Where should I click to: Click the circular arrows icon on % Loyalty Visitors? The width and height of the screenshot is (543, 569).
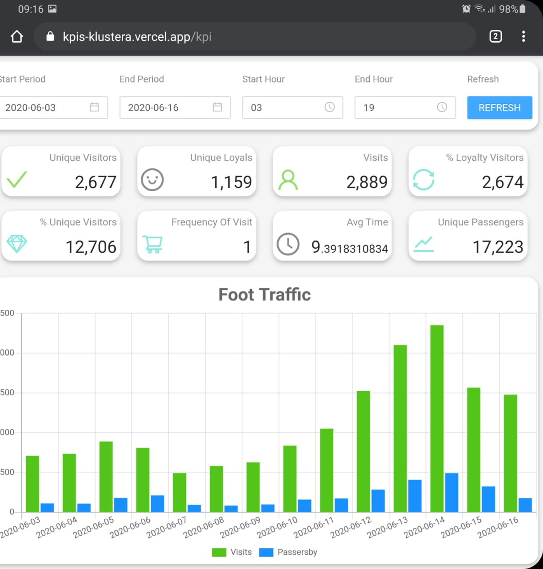pos(423,180)
